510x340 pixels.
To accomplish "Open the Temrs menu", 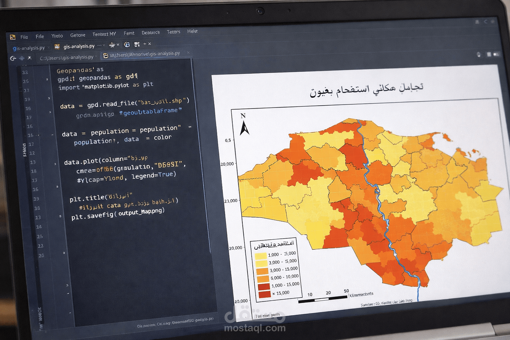I will click(x=173, y=32).
